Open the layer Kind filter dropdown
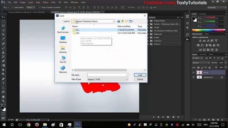The image size is (228, 128). pos(197,58)
